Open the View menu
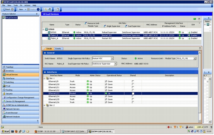The image size is (214, 135). (9, 5)
